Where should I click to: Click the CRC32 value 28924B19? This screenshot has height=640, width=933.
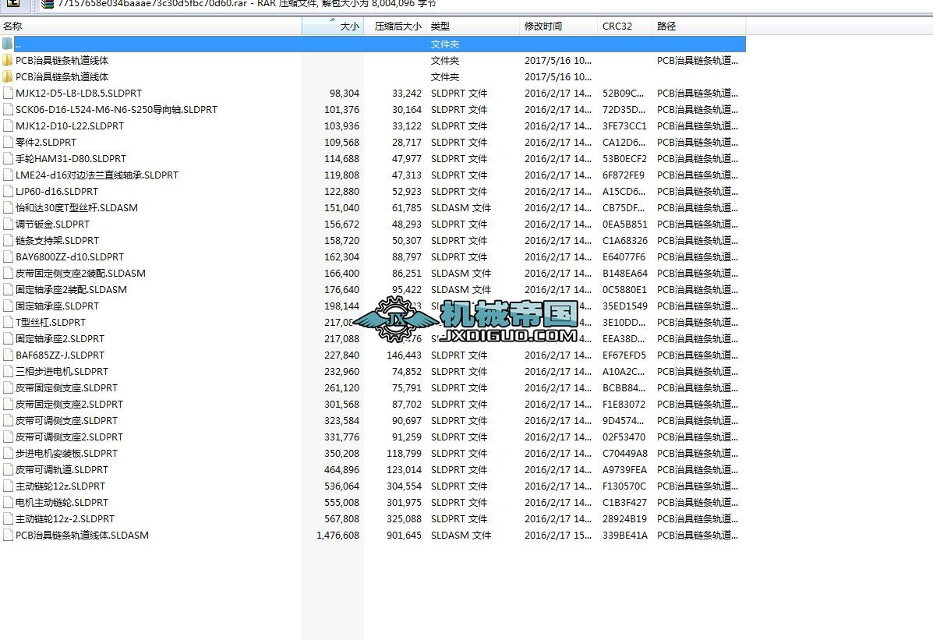(624, 518)
